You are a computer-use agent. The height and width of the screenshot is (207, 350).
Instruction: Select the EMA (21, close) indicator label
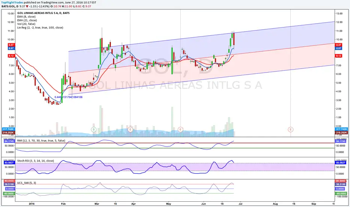27,20
